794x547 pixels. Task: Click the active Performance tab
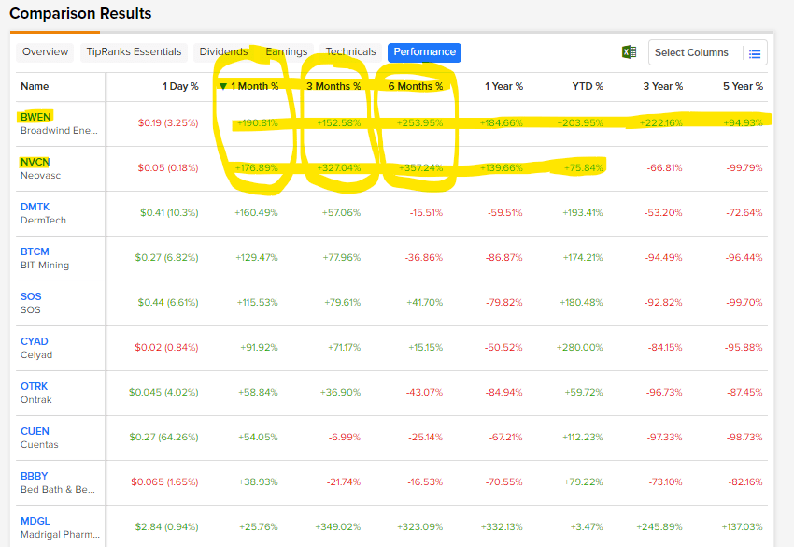pos(424,52)
